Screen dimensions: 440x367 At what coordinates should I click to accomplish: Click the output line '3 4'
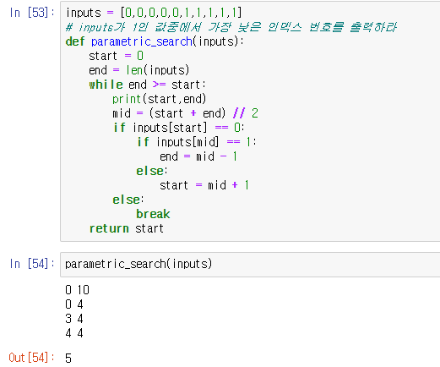pos(74,319)
